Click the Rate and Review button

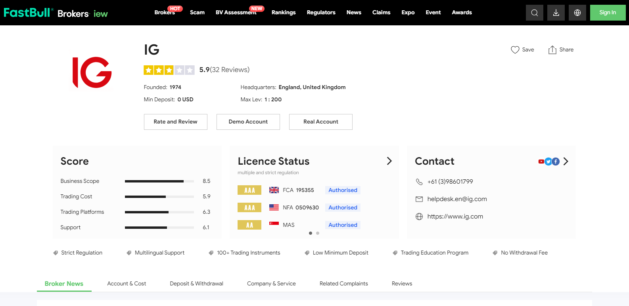(x=175, y=122)
